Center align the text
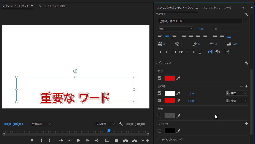Image resolution: width=255 pixels, height=144 pixels. point(167,37)
